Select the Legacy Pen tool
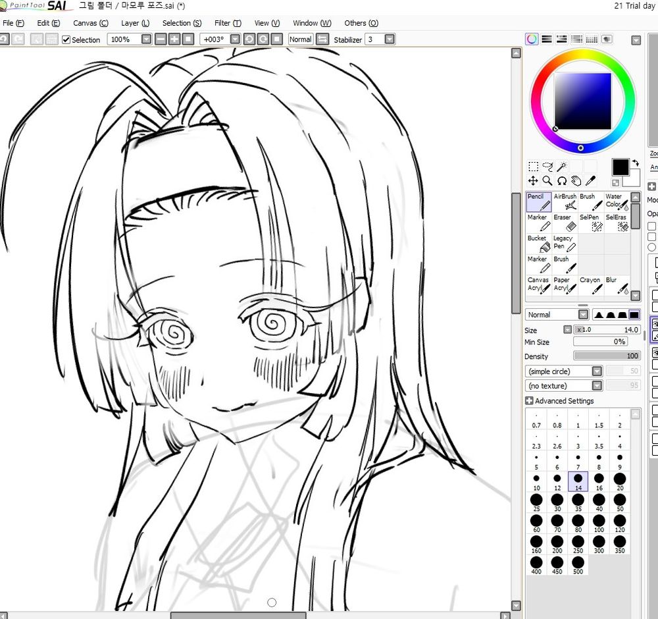 (565, 244)
